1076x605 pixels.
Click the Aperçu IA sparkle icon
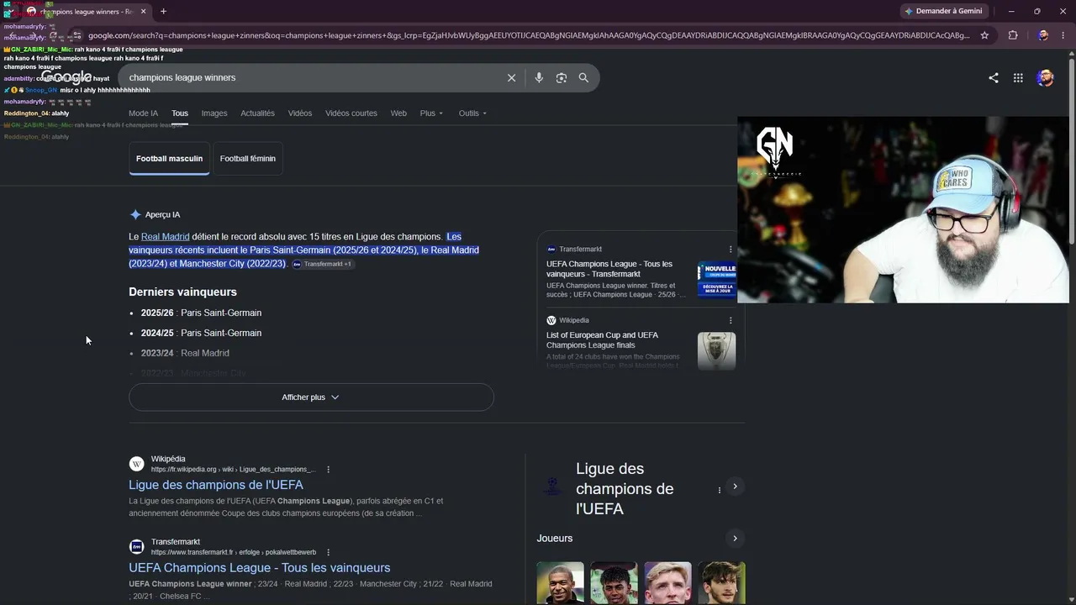(135, 214)
